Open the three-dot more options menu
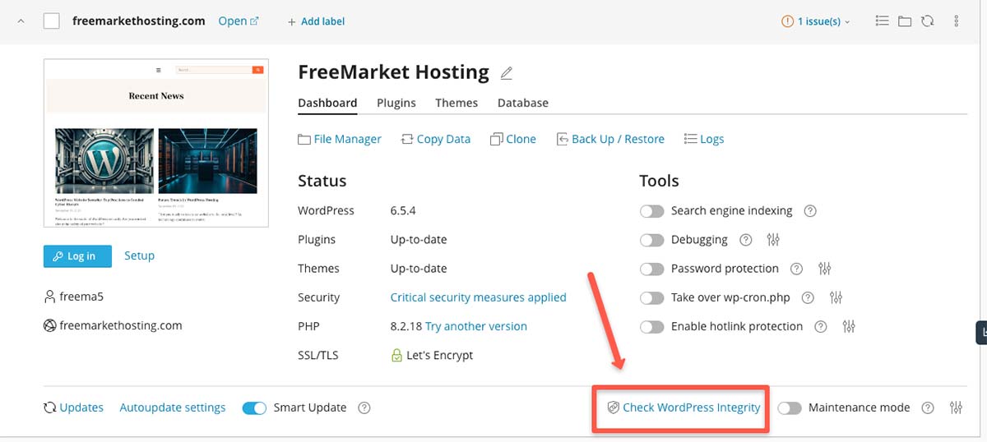The height and width of the screenshot is (442, 987). click(957, 21)
